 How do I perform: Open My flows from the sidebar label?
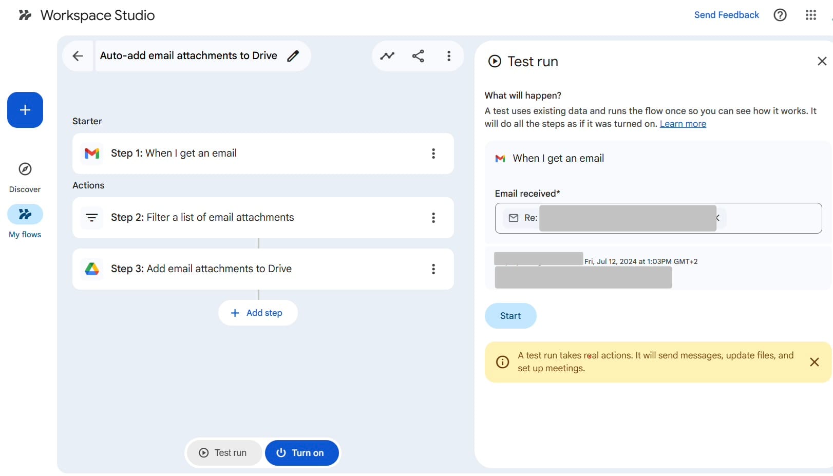(25, 235)
